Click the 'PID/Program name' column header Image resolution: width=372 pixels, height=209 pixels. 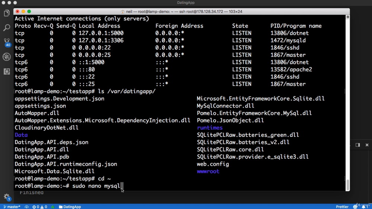tap(296, 26)
